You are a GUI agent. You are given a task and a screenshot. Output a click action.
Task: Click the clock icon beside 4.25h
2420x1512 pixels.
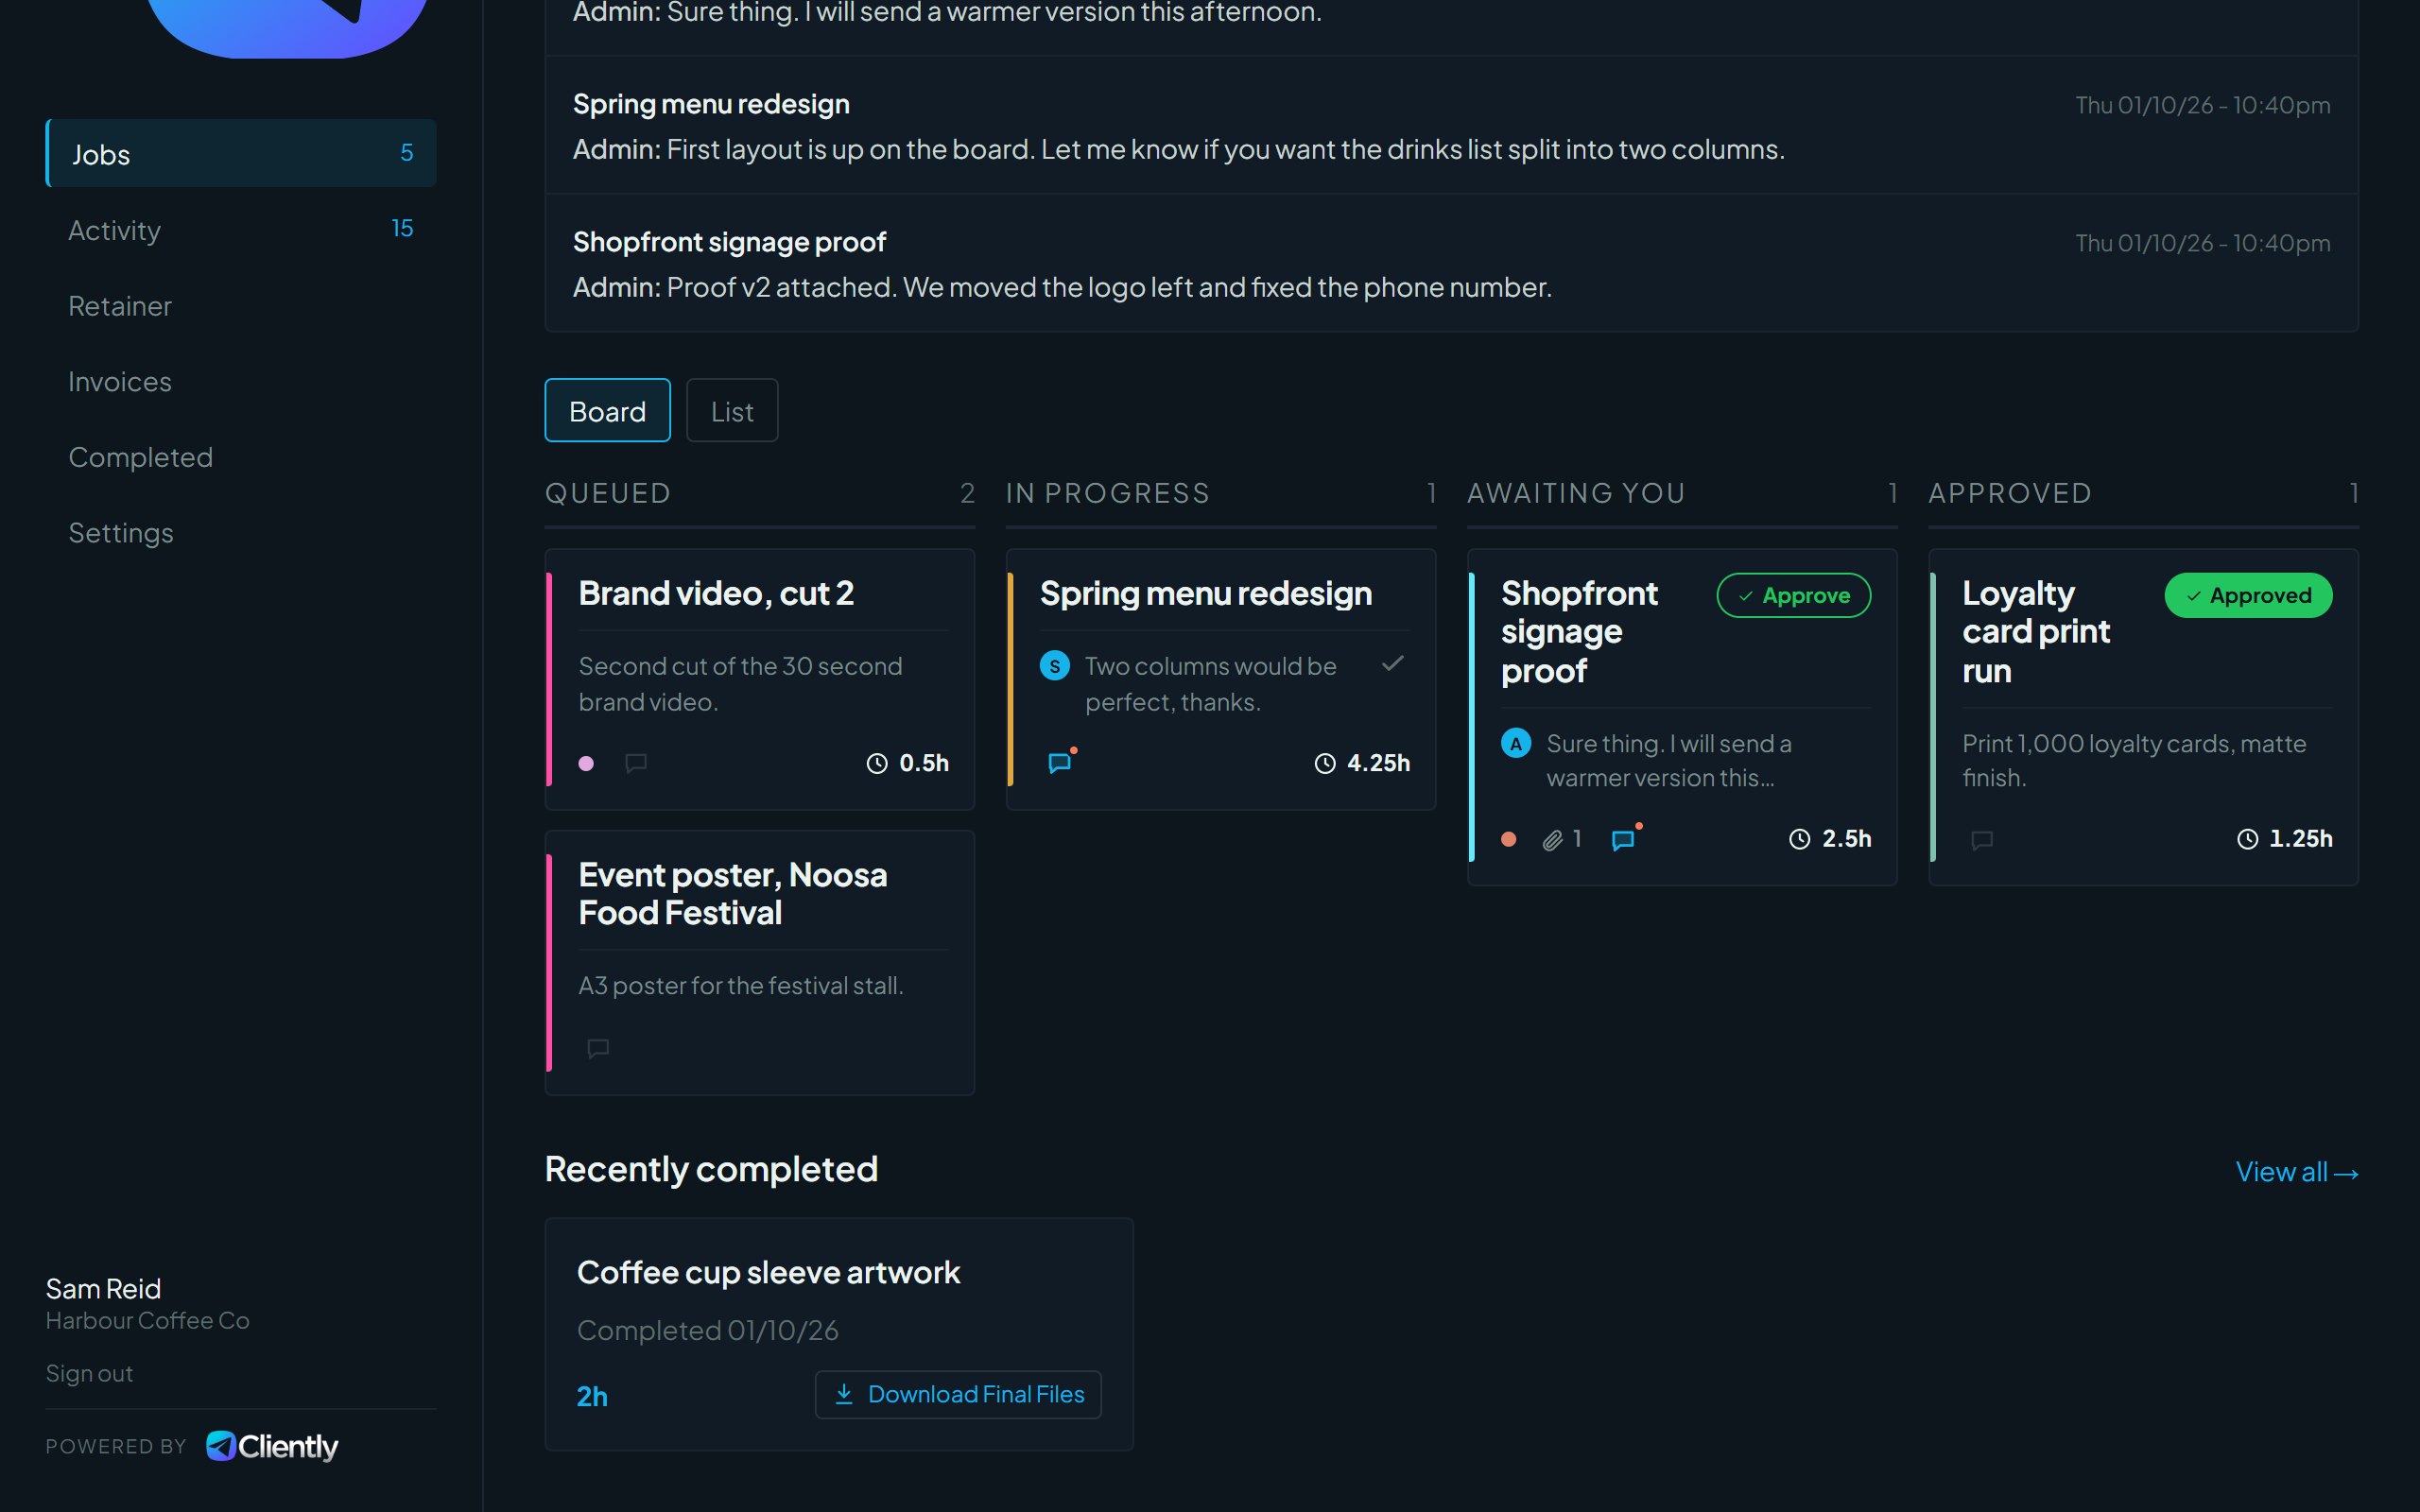(1325, 764)
